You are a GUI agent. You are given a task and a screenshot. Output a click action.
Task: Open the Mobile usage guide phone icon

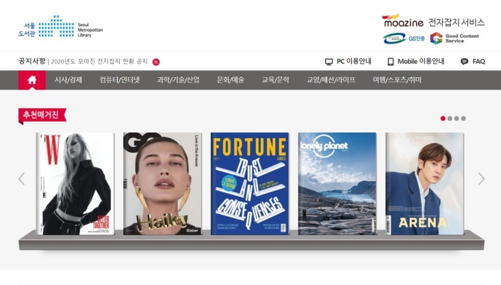tap(390, 62)
